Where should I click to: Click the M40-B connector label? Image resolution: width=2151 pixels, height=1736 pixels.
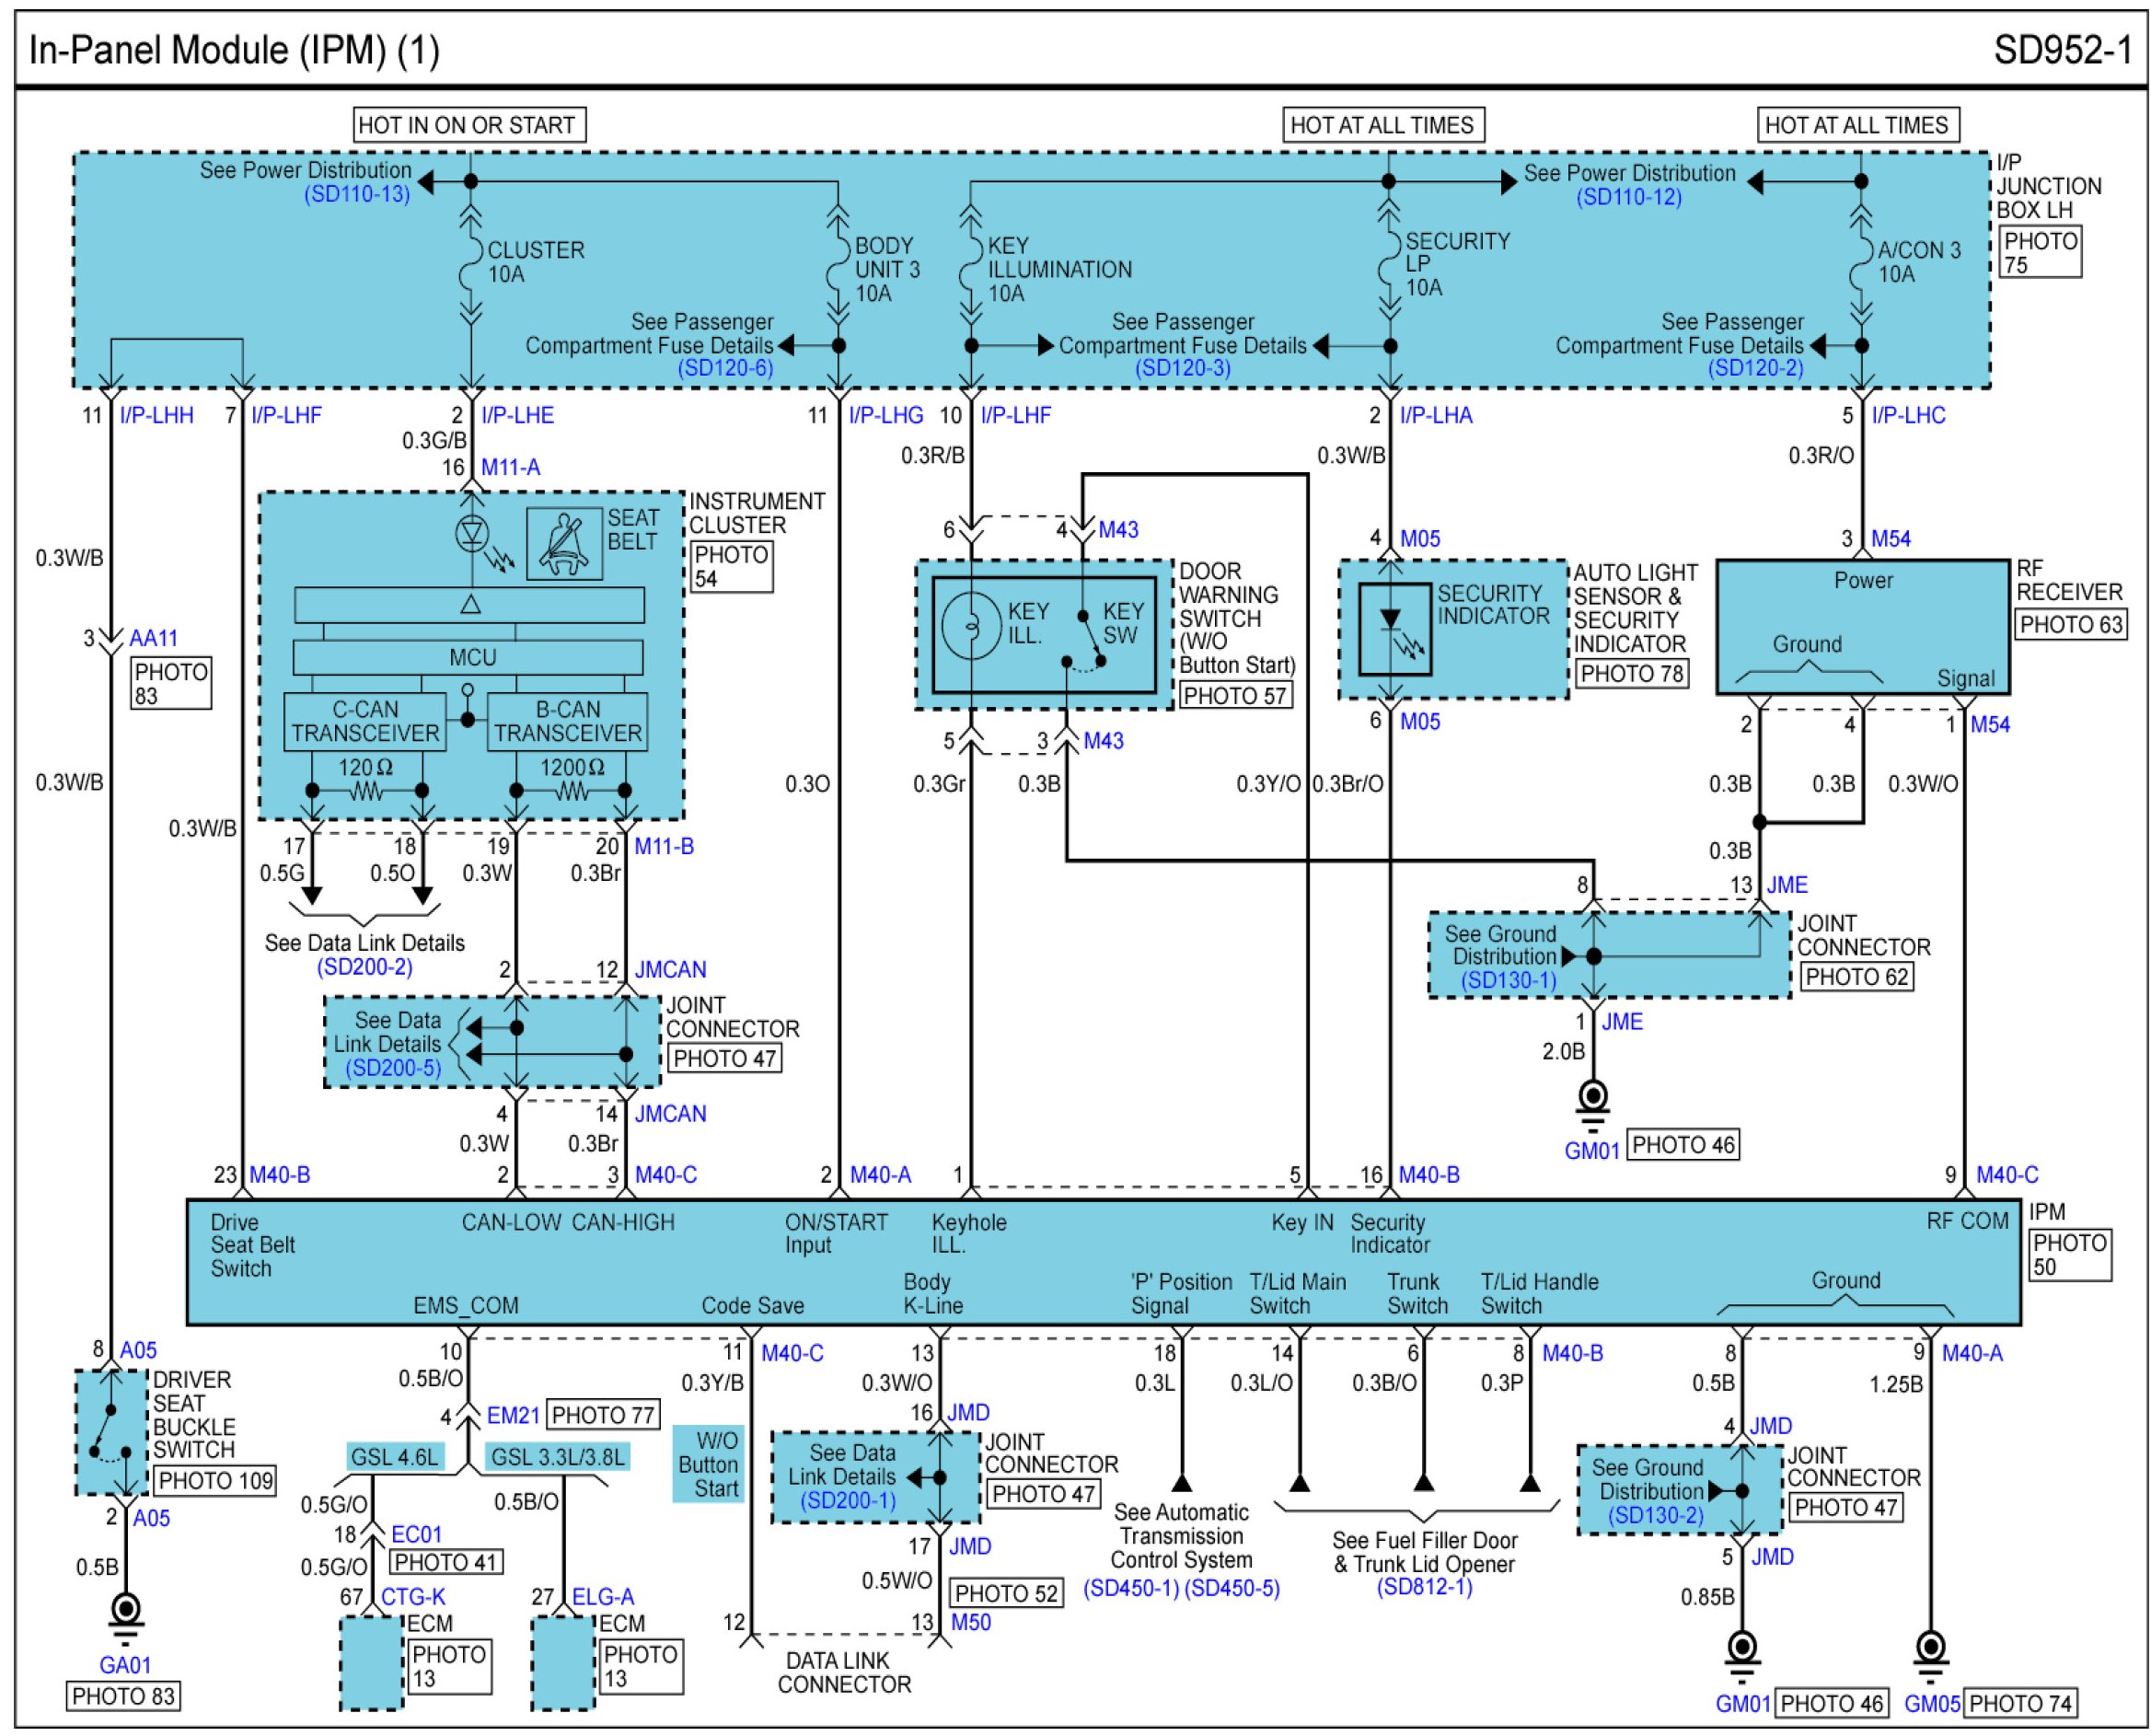[279, 1175]
